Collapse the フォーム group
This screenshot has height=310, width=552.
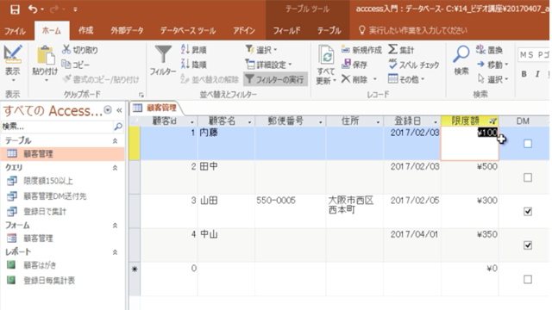tap(115, 226)
